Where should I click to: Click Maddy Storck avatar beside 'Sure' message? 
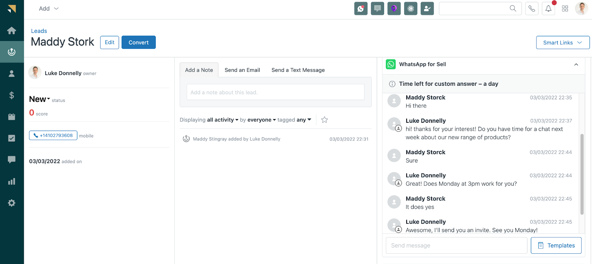point(394,156)
